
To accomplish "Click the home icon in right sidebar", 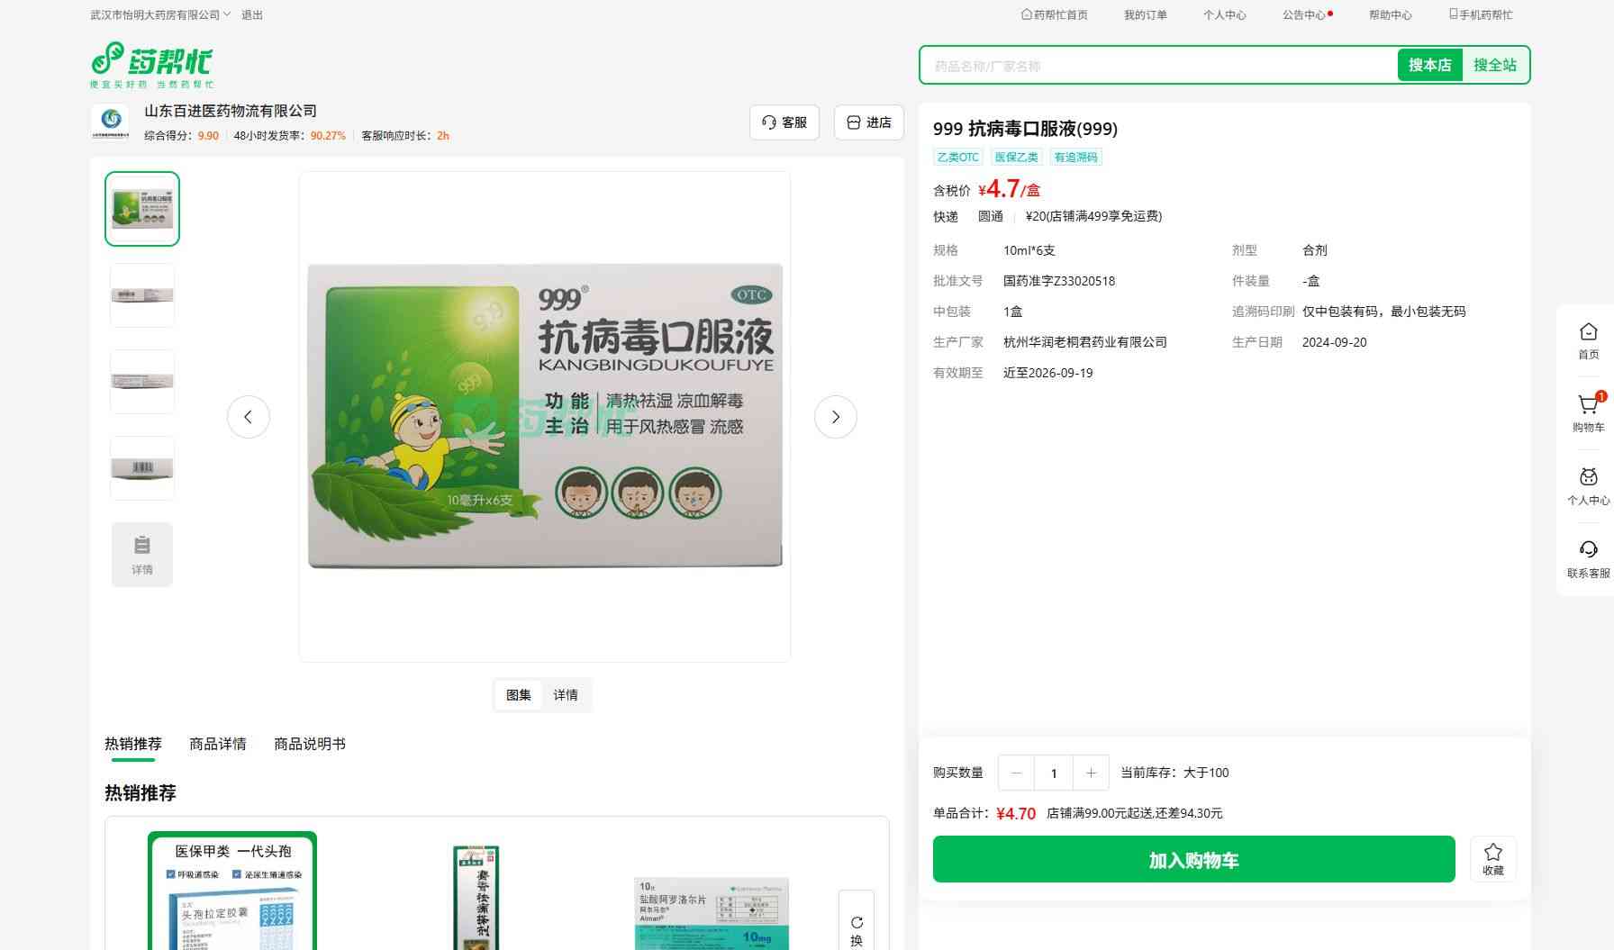I will tap(1588, 340).
